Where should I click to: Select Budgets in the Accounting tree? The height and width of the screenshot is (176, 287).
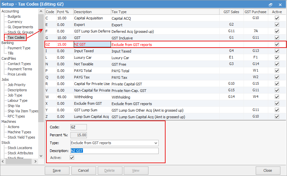14,16
